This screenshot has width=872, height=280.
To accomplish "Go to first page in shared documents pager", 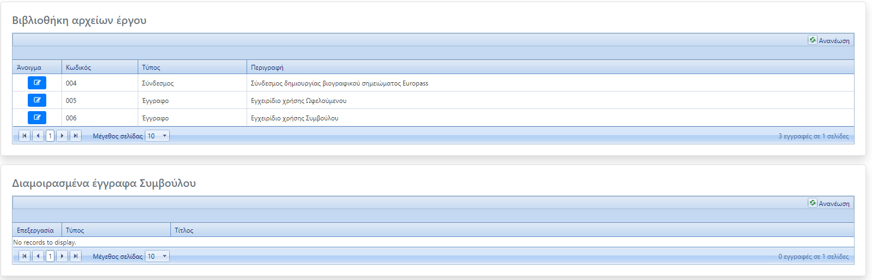I will (x=24, y=256).
